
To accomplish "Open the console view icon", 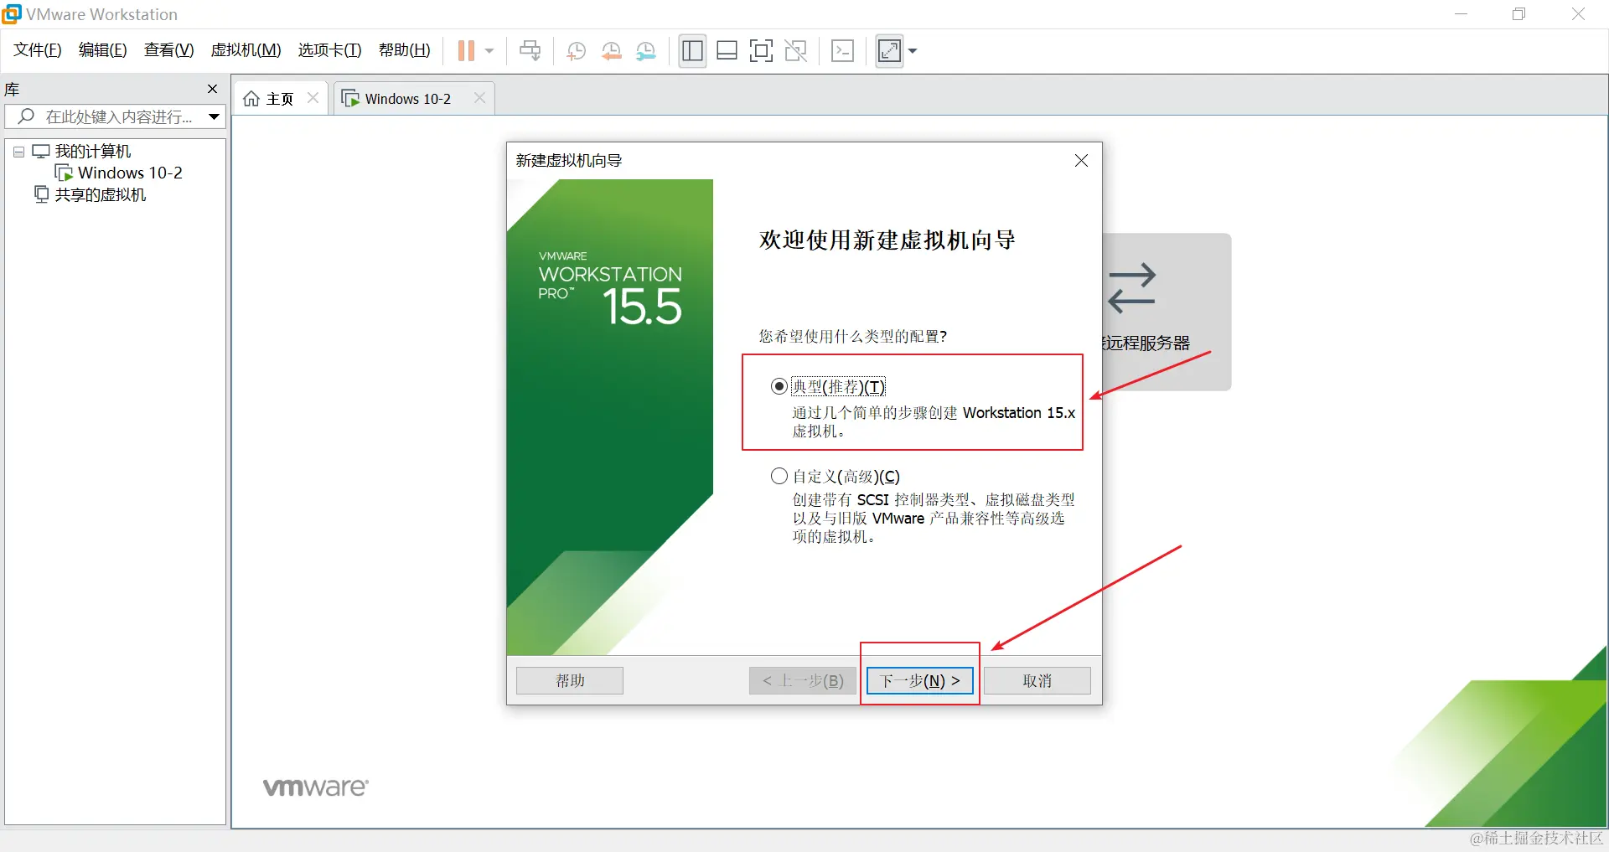I will click(x=842, y=51).
